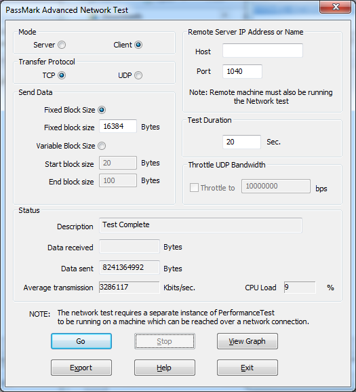Click the Port number field
Screen dimensions: 356x392
point(242,71)
